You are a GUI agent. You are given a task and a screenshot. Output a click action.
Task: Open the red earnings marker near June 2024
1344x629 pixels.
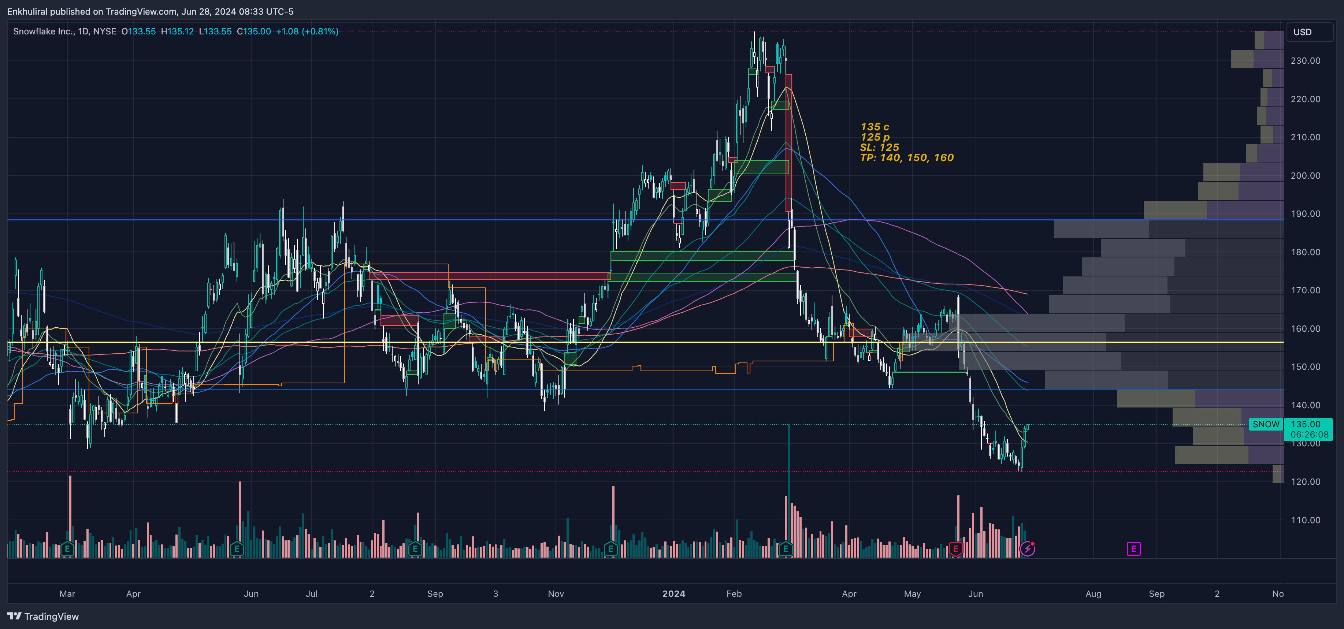[x=955, y=549]
